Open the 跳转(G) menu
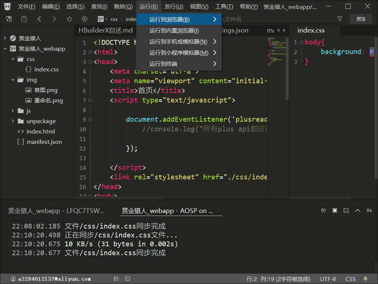The width and height of the screenshot is (378, 284). (123, 7)
